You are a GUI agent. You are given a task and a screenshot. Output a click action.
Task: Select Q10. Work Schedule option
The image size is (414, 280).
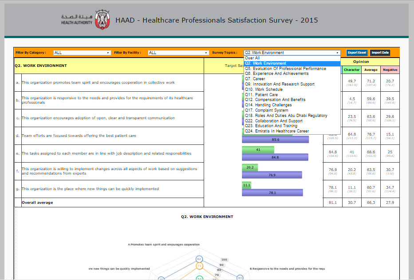292,89
